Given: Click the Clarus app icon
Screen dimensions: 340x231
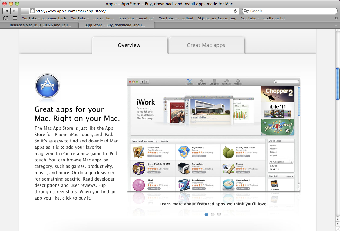Looking at the screenshot, I should click(x=228, y=169).
